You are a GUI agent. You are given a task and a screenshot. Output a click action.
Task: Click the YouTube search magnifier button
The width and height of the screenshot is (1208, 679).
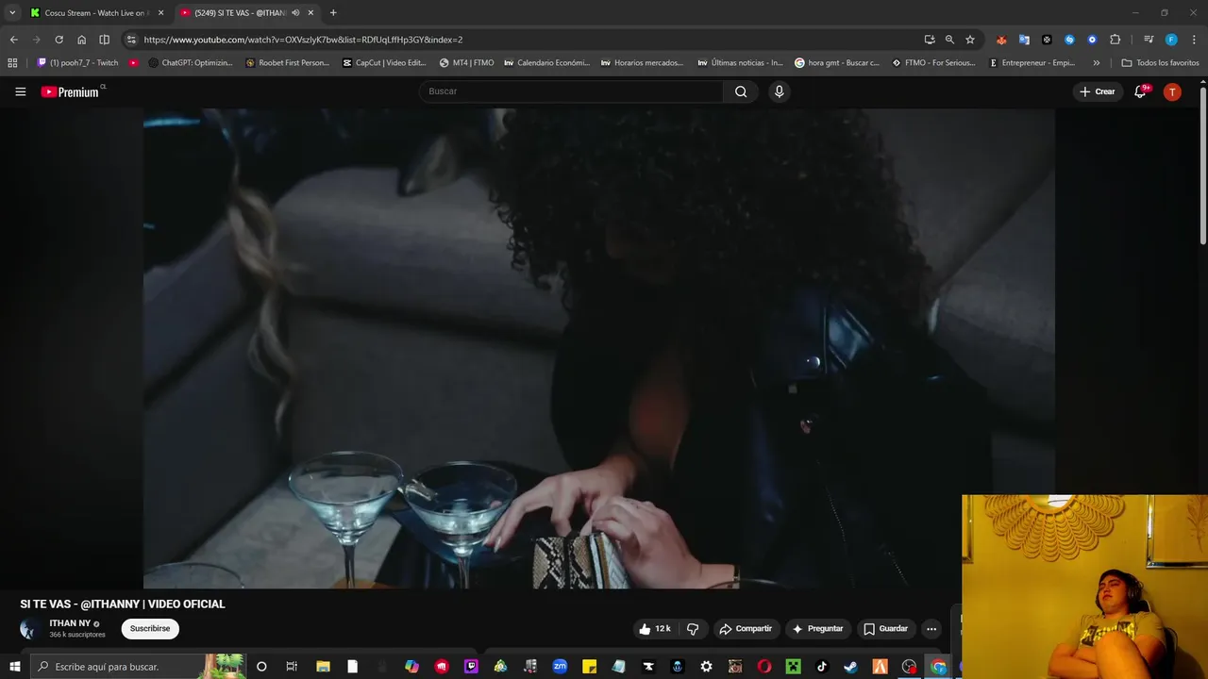click(x=741, y=91)
